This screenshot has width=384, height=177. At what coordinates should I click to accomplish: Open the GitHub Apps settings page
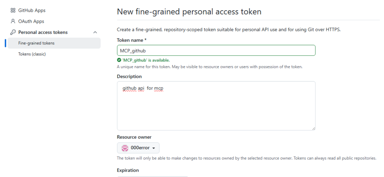click(32, 11)
